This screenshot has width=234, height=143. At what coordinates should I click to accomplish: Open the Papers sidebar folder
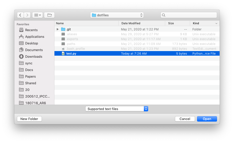click(x=27, y=77)
